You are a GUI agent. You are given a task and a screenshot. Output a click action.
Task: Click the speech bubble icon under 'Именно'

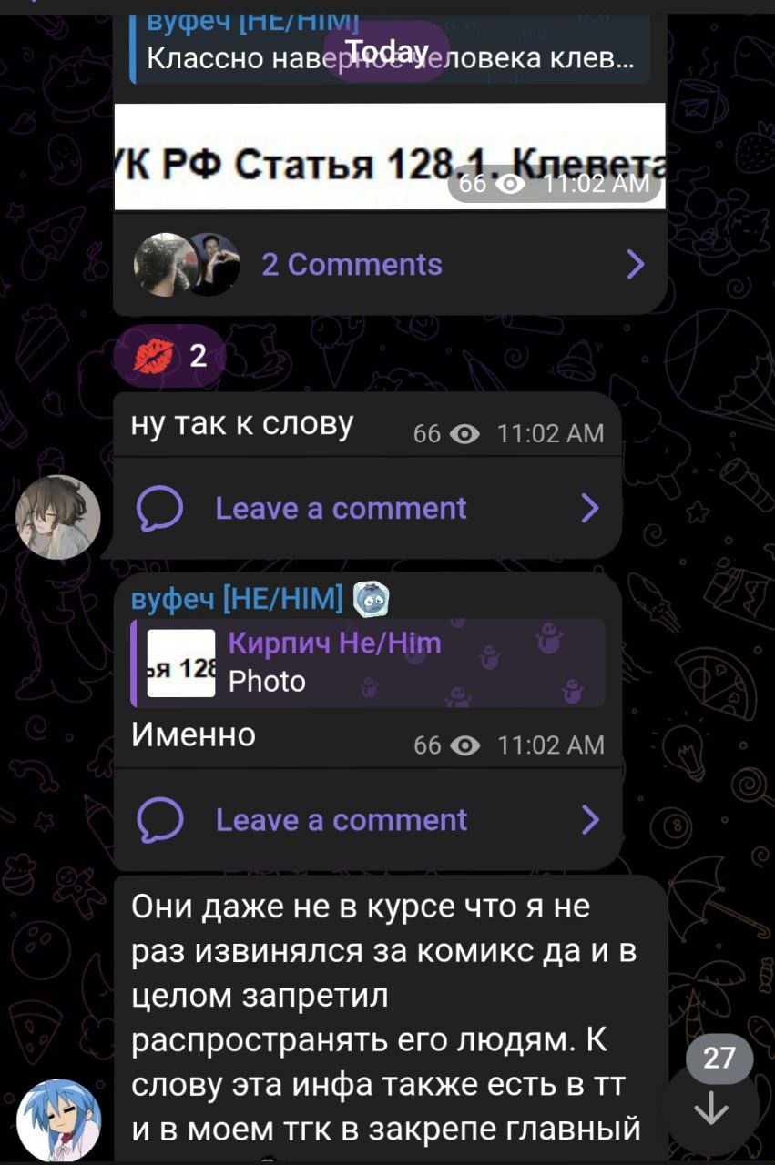click(x=159, y=820)
